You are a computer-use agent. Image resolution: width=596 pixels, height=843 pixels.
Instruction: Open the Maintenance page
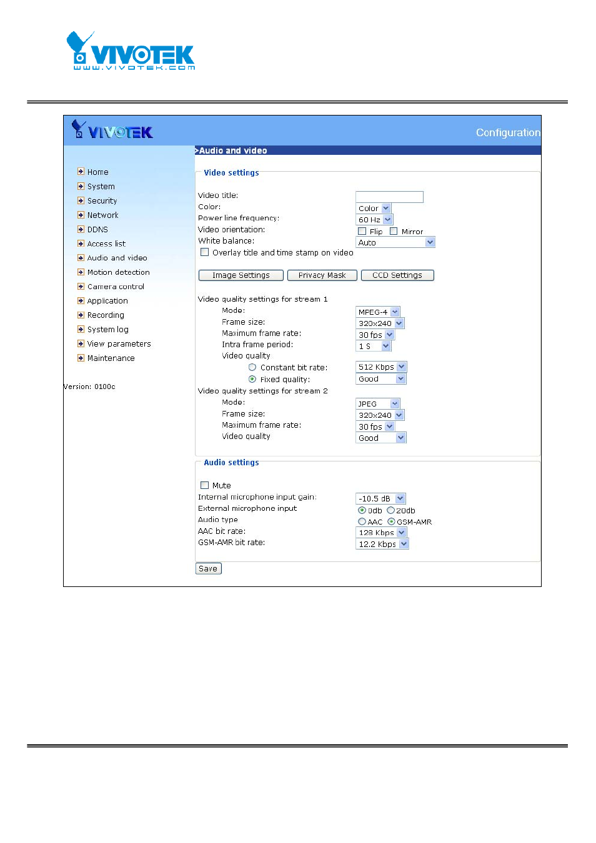point(111,358)
